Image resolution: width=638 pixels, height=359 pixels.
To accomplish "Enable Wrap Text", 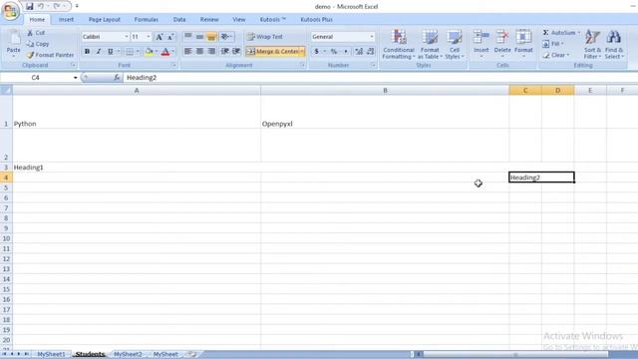I will (x=265, y=37).
